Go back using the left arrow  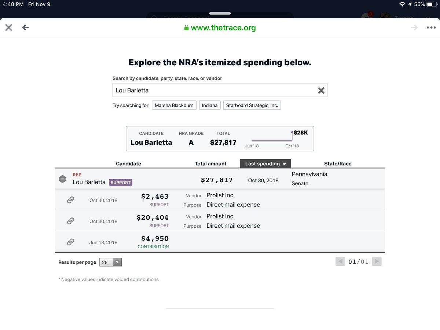tap(26, 27)
